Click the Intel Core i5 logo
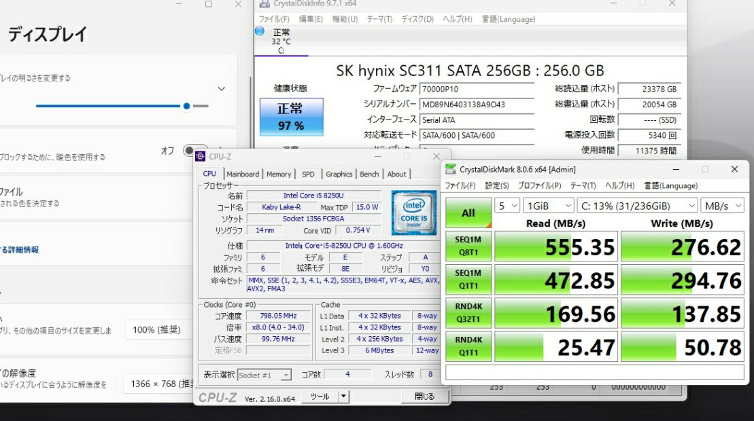 tap(413, 213)
